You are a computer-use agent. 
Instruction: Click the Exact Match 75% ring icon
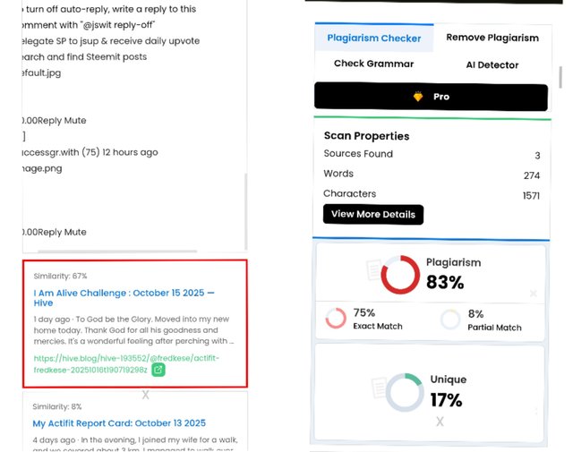click(x=337, y=319)
